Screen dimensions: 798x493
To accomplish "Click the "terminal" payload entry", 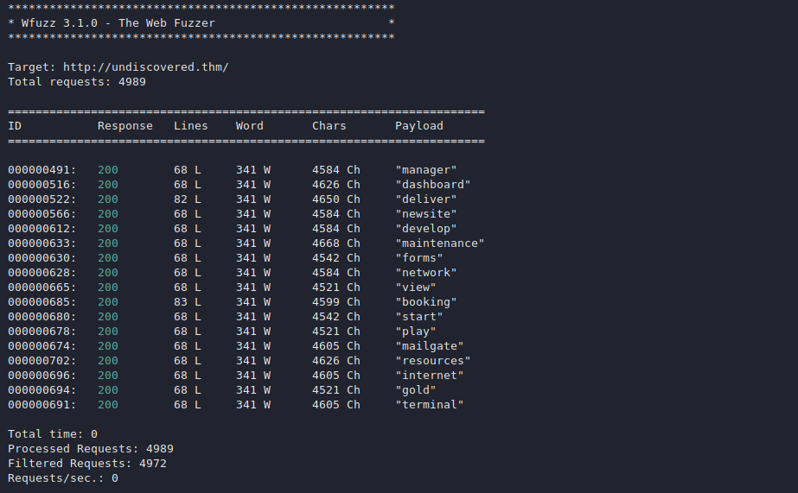I will click(430, 405).
